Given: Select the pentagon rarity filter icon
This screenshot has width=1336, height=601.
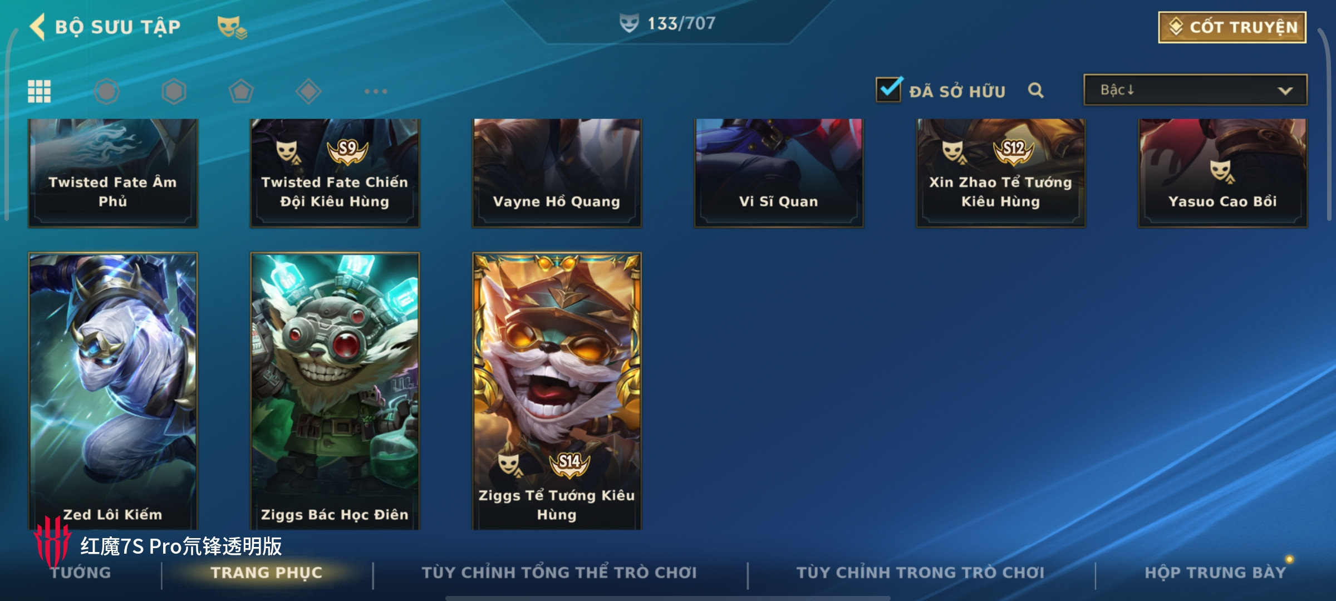Looking at the screenshot, I should pos(241,91).
